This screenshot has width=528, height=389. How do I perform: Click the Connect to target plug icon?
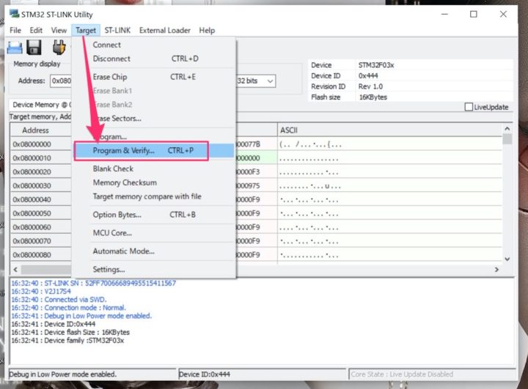click(x=59, y=48)
